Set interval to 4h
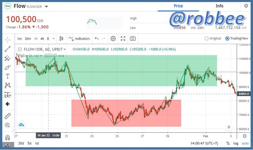The height and width of the screenshot is (150, 253). (x=42, y=39)
